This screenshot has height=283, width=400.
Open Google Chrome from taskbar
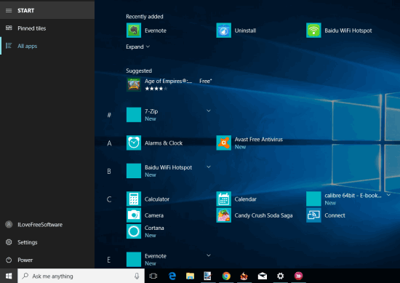click(226, 276)
